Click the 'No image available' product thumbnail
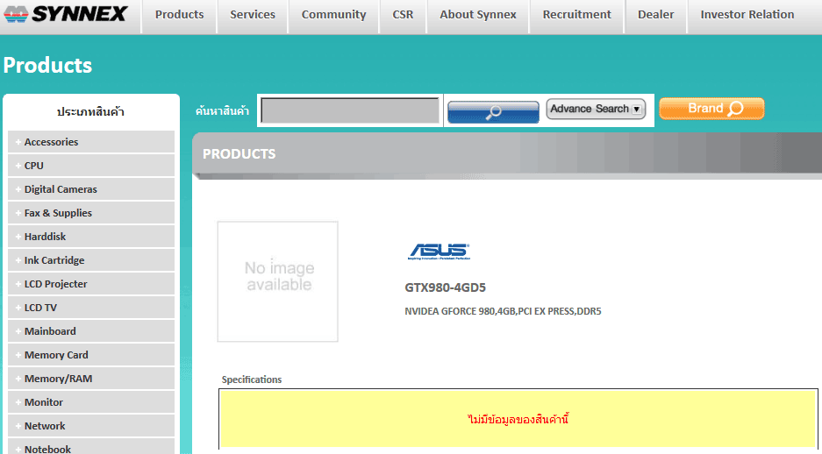The width and height of the screenshot is (822, 454). [278, 281]
